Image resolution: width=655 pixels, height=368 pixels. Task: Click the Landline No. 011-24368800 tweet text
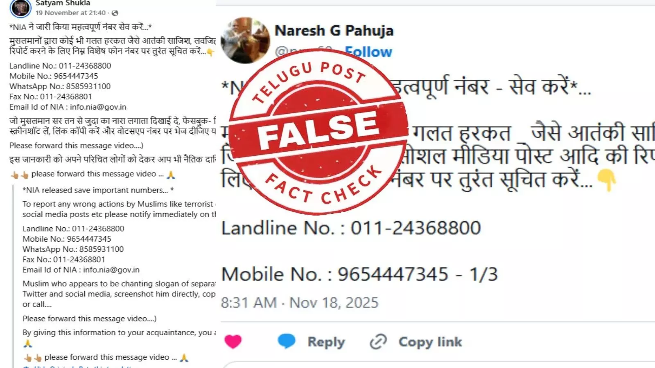click(x=351, y=228)
